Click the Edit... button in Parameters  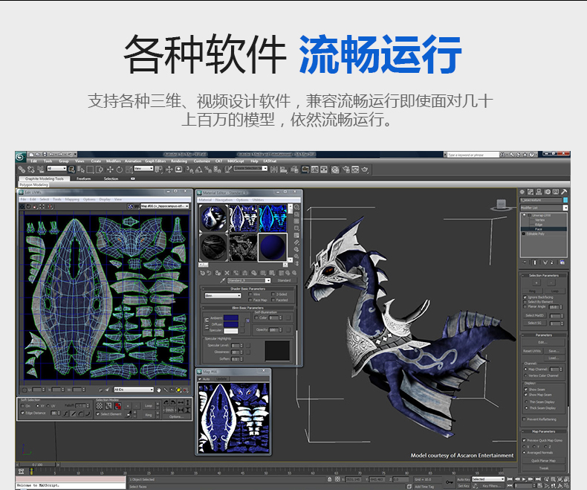(544, 342)
